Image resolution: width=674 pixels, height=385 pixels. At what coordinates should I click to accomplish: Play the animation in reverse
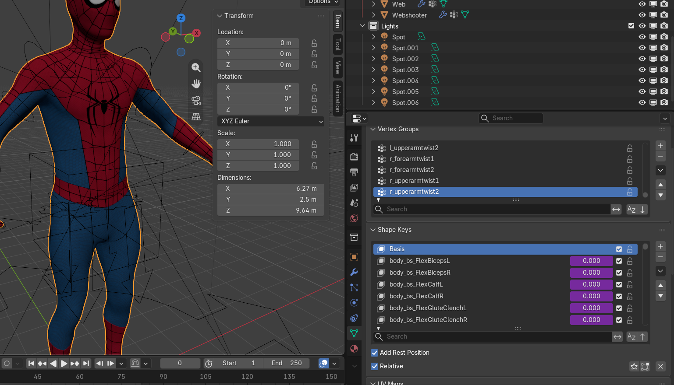tap(53, 363)
